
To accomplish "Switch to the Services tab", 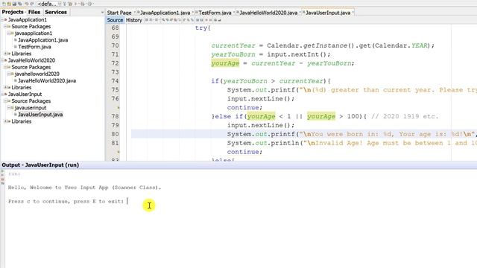I will tap(56, 12).
